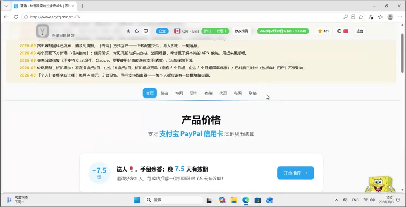Click the Canadian flag ON · Bell indicator

click(186, 31)
